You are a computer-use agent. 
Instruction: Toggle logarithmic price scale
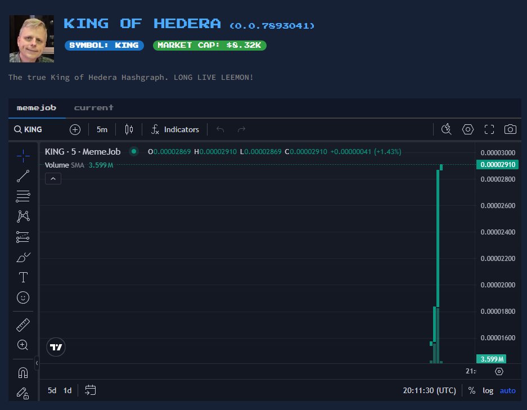[488, 390]
